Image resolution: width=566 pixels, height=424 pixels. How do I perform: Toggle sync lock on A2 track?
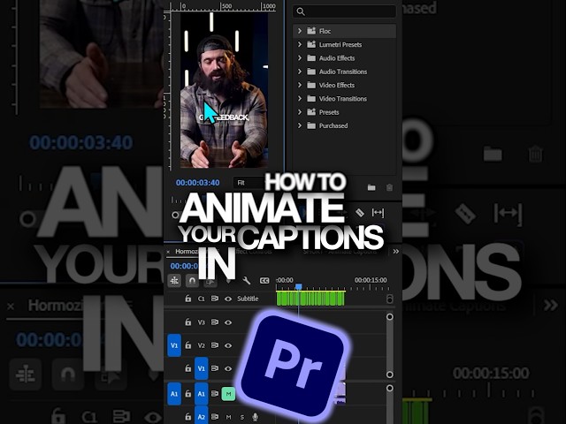215,417
